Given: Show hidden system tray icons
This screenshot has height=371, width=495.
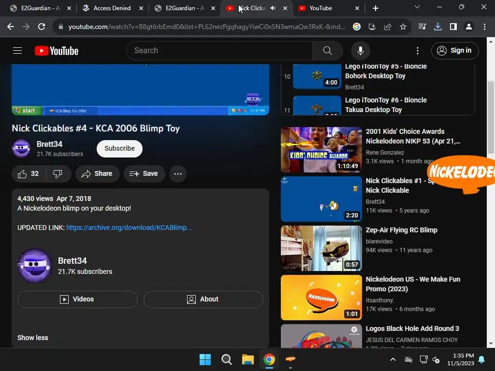Looking at the screenshot, I should pyautogui.click(x=393, y=359).
